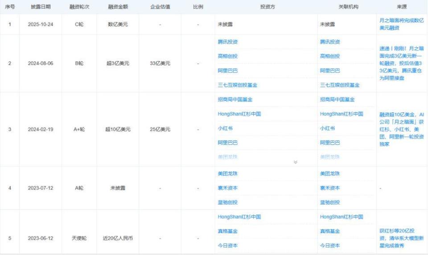Select the date cell 2025-10-24
The image size is (428, 255).
41,25
